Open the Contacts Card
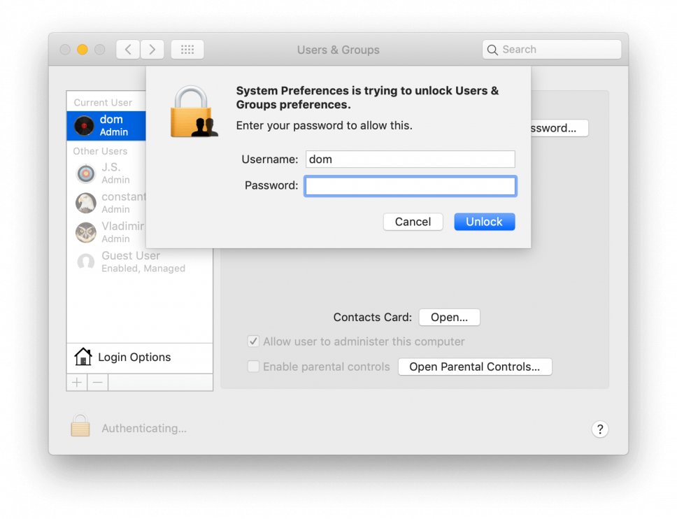The image size is (677, 519). [x=449, y=317]
